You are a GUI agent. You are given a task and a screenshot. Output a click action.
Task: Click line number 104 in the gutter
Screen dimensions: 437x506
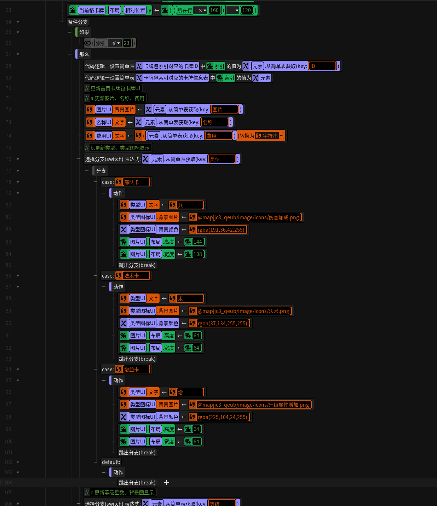click(8, 483)
